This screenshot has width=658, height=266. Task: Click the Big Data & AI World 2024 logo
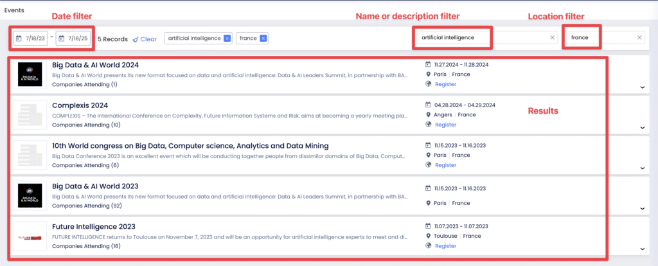[x=30, y=75]
